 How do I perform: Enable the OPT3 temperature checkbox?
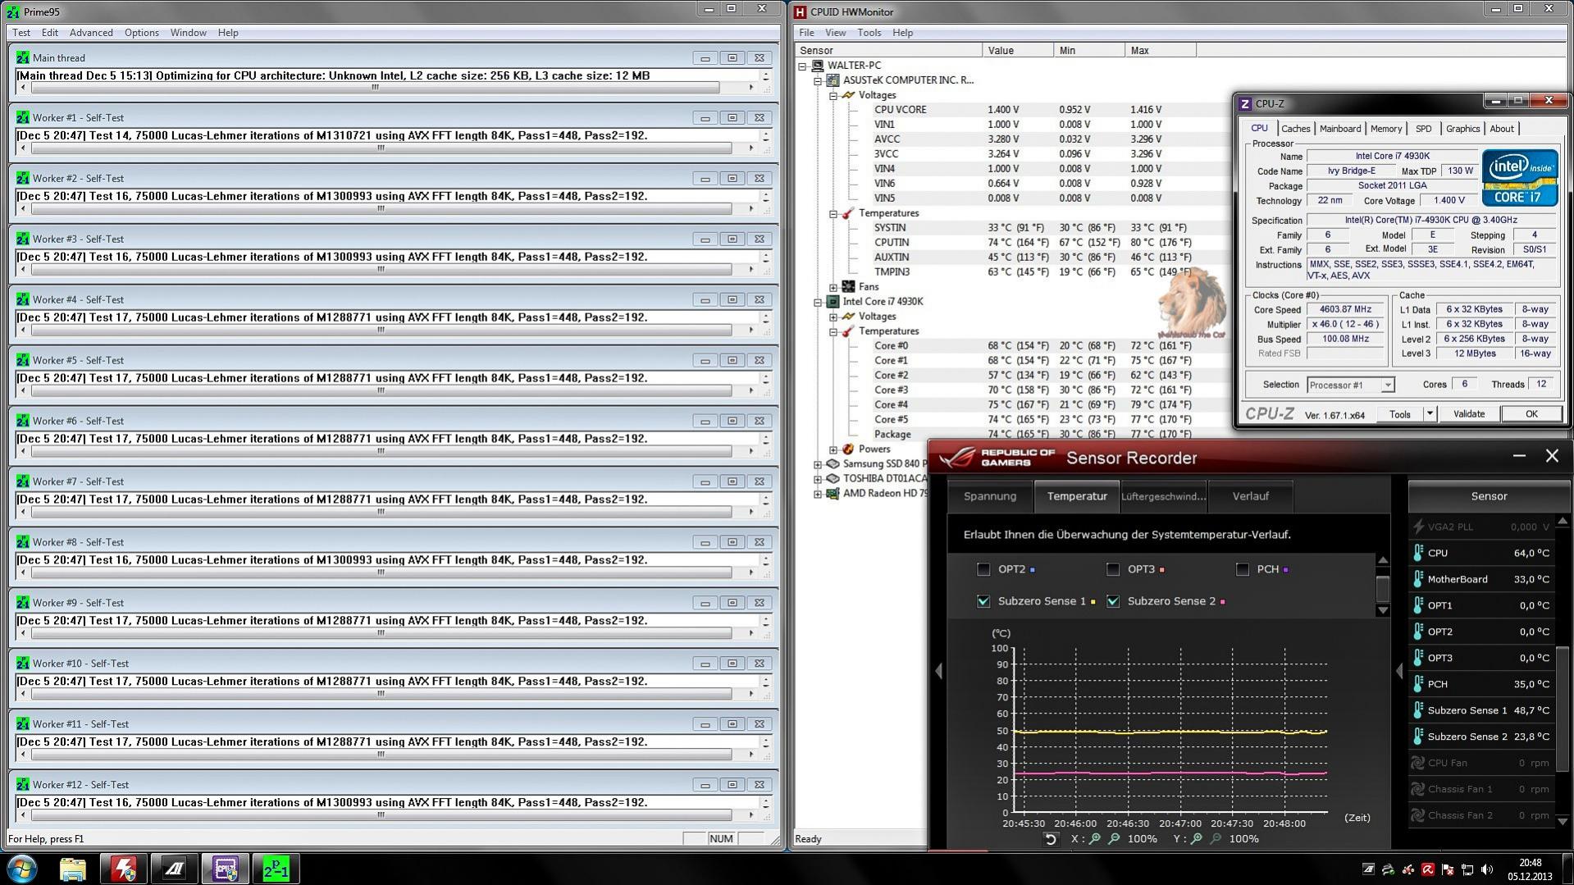pyautogui.click(x=1113, y=569)
